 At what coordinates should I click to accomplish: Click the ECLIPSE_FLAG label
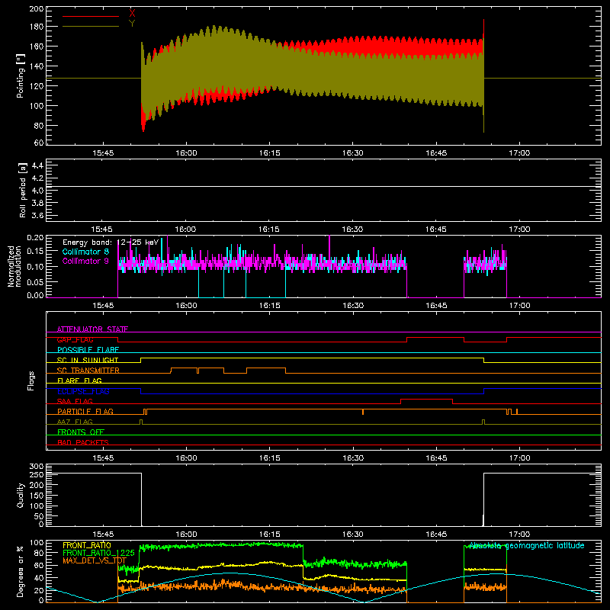(x=83, y=391)
